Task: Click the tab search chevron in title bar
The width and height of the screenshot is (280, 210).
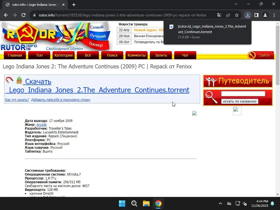Action: [236, 4]
